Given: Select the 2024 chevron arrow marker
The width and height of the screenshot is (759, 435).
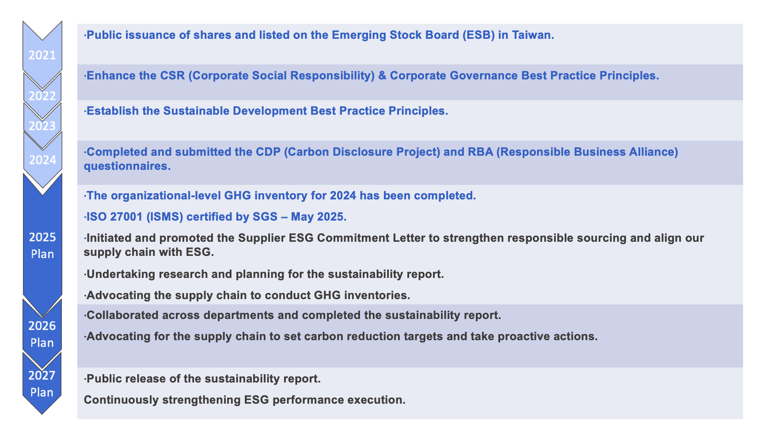Looking at the screenshot, I should click(x=42, y=160).
